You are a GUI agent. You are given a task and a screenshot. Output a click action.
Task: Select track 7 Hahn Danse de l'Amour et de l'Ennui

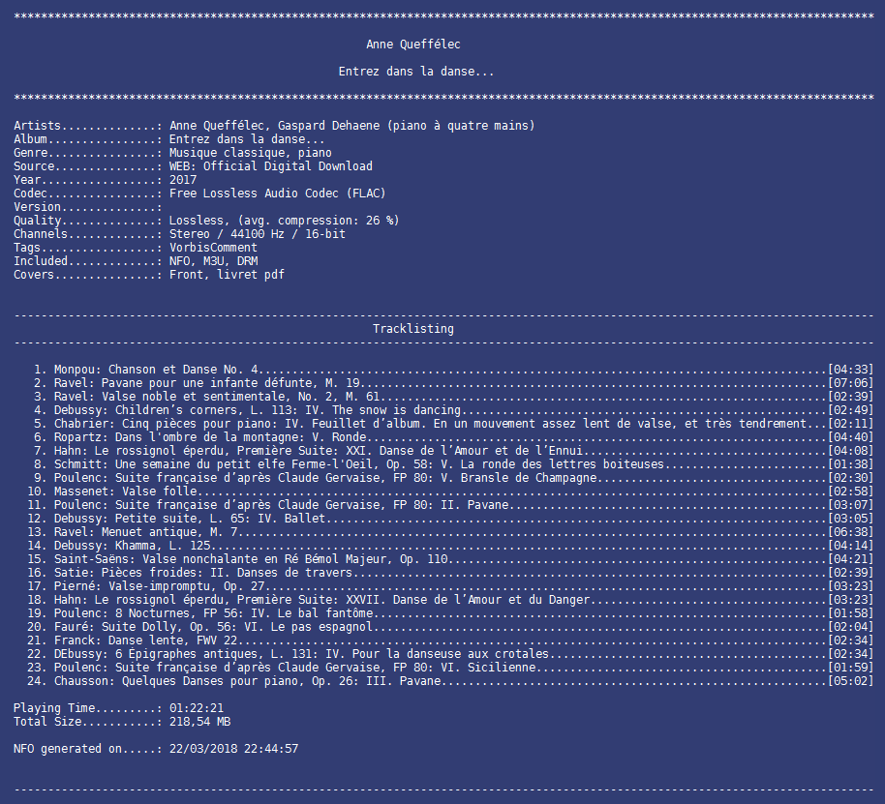453,451
